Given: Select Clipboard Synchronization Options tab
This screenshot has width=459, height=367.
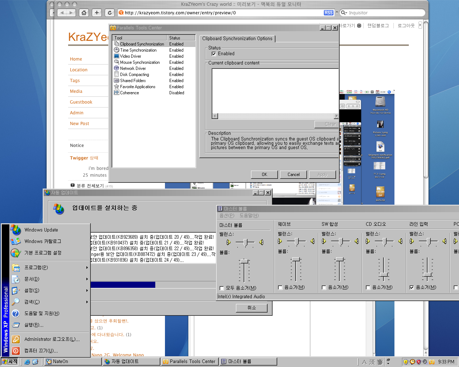Looking at the screenshot, I should (x=237, y=39).
